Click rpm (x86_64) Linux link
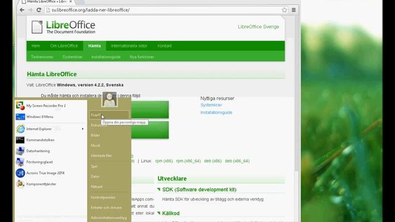 coord(188,161)
